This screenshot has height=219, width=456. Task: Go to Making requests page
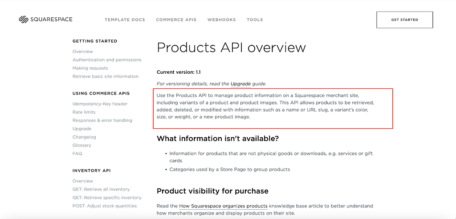tap(90, 68)
